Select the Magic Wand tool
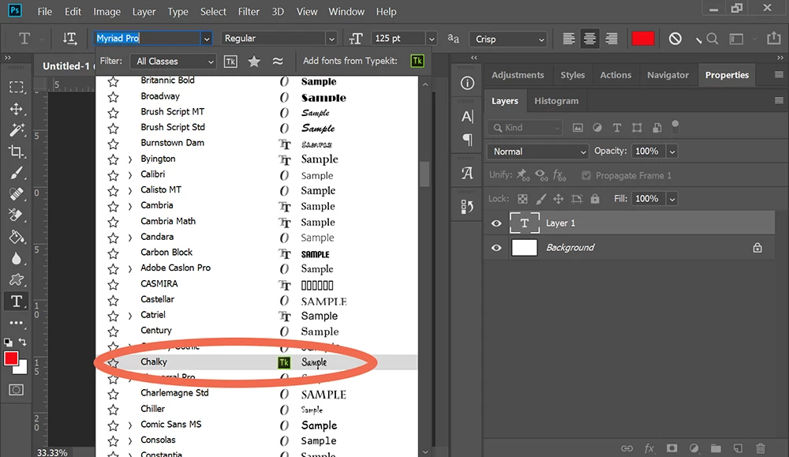Image resolution: width=789 pixels, height=457 pixels. point(16,130)
